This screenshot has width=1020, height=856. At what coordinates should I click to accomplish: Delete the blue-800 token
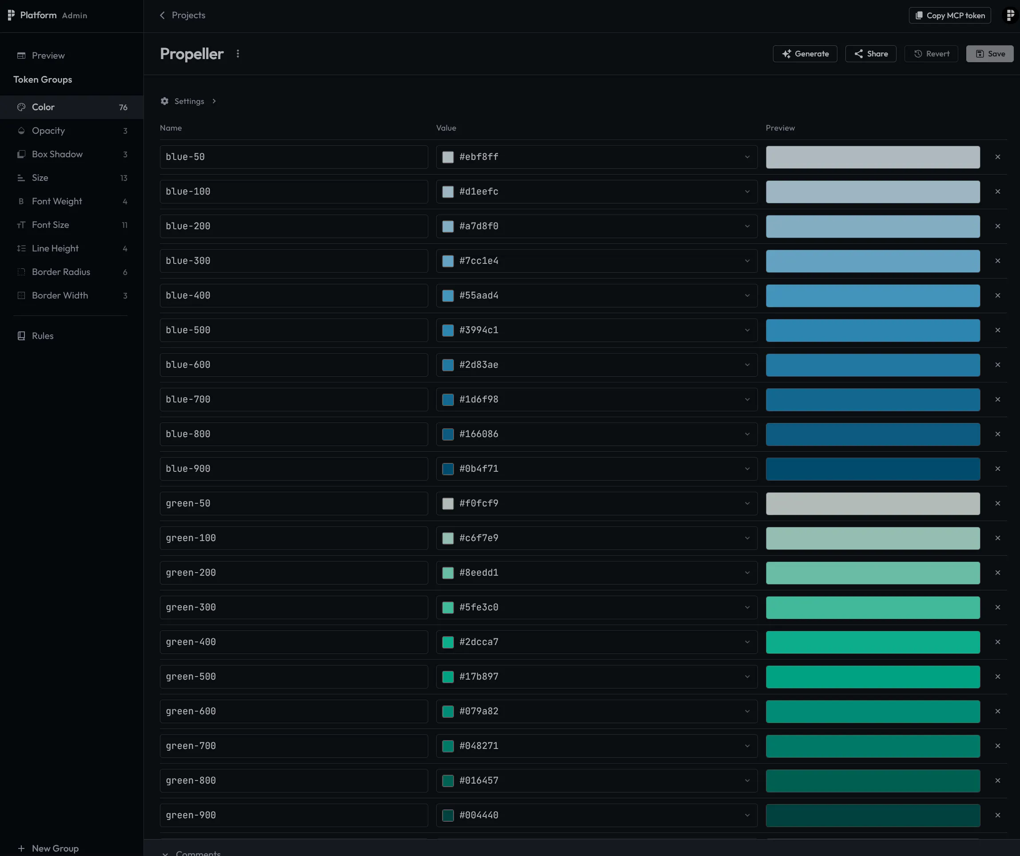tap(998, 434)
